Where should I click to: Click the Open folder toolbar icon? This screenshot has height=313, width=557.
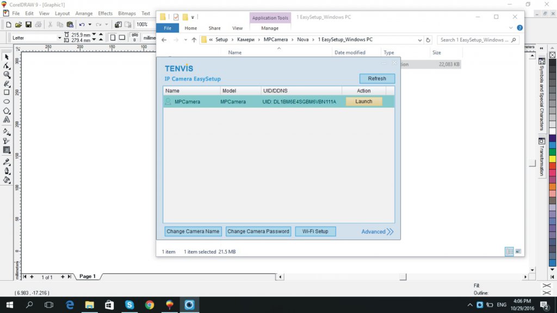[18, 24]
